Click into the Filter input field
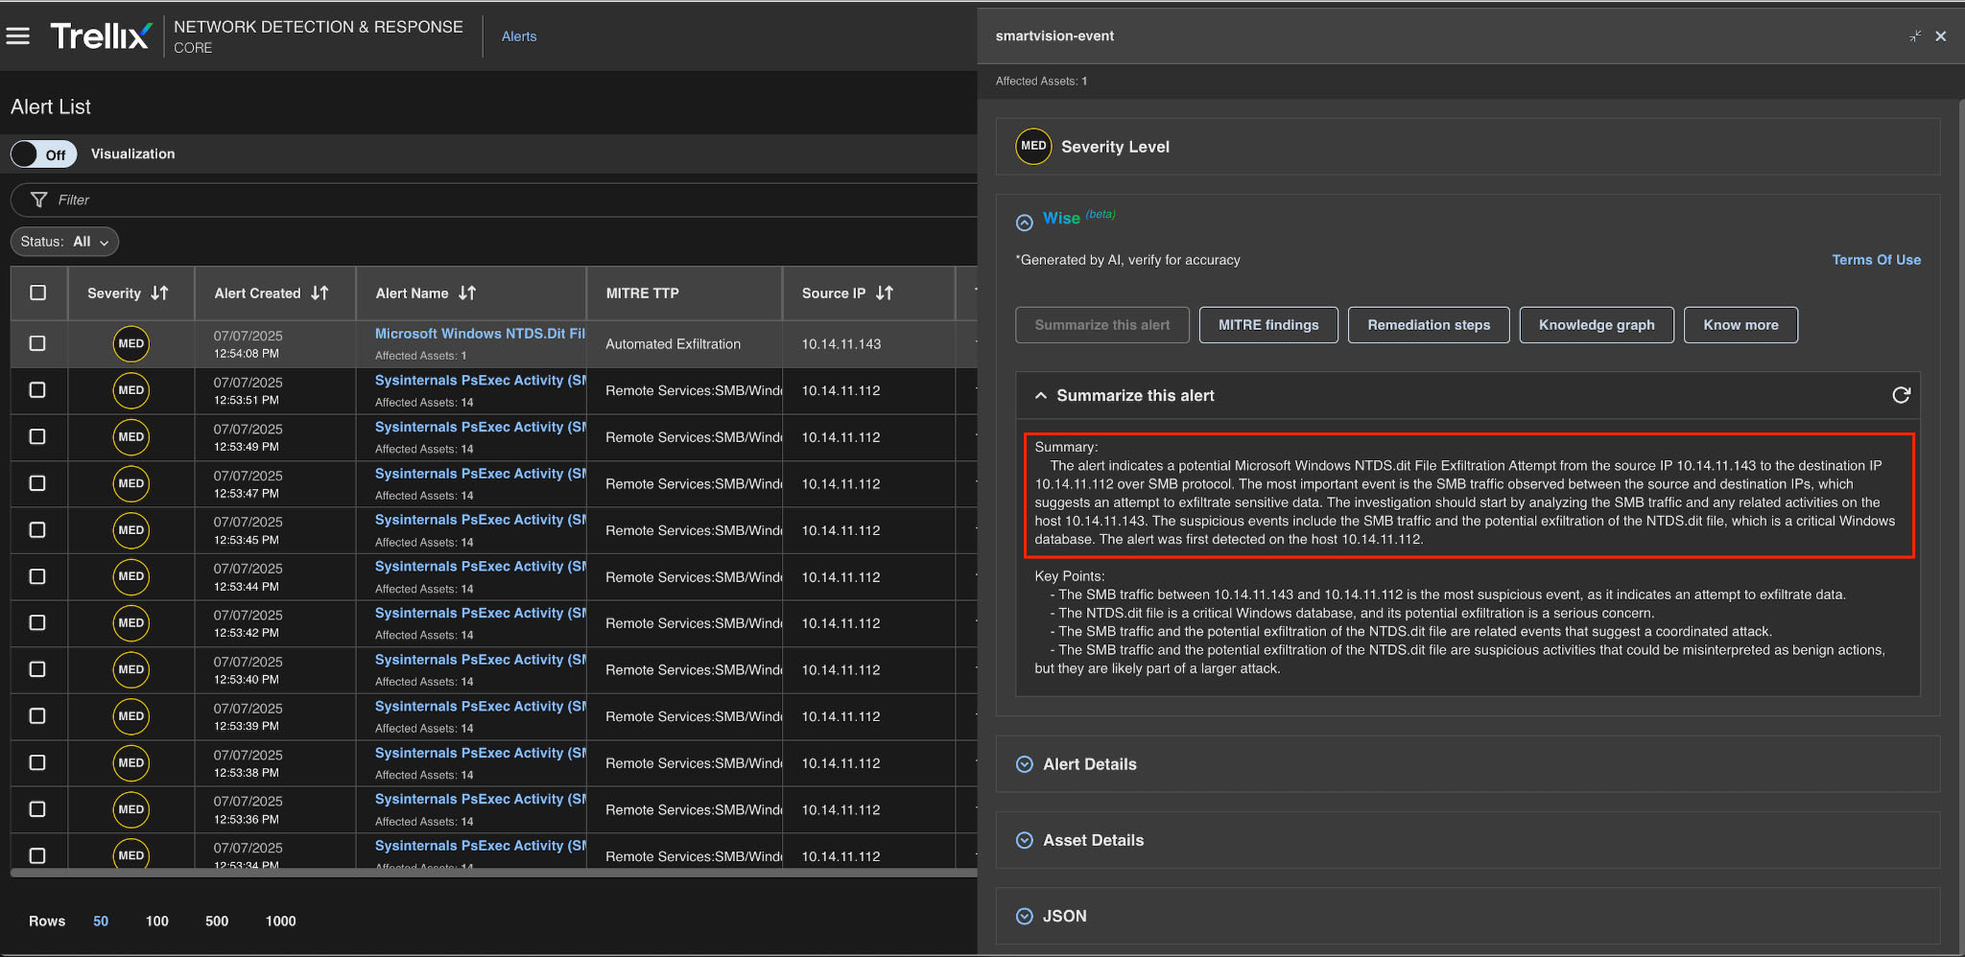 coord(480,199)
